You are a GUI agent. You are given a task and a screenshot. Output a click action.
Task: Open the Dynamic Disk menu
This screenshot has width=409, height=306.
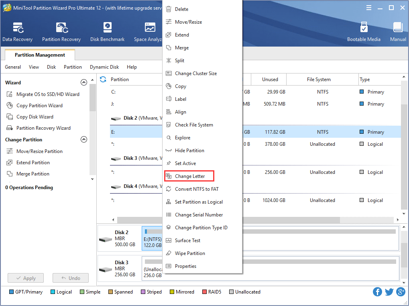coord(104,67)
